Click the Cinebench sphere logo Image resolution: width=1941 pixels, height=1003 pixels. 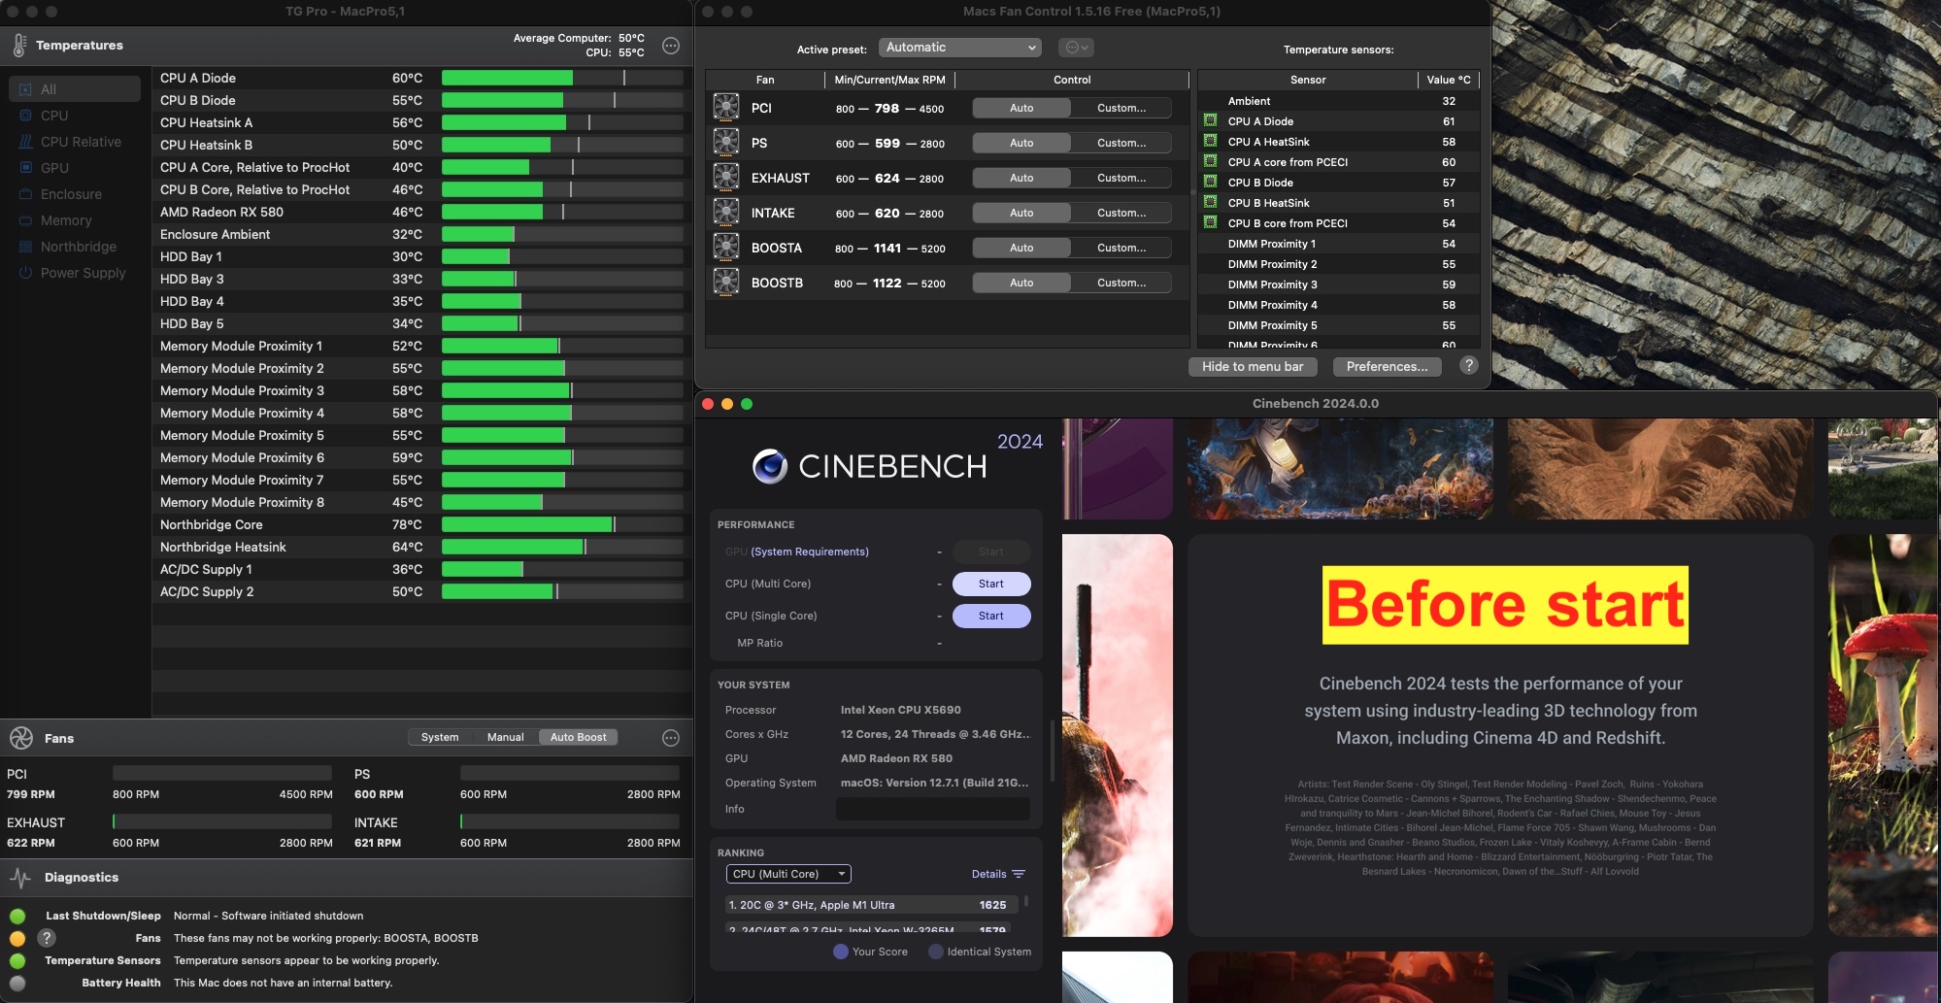770,467
